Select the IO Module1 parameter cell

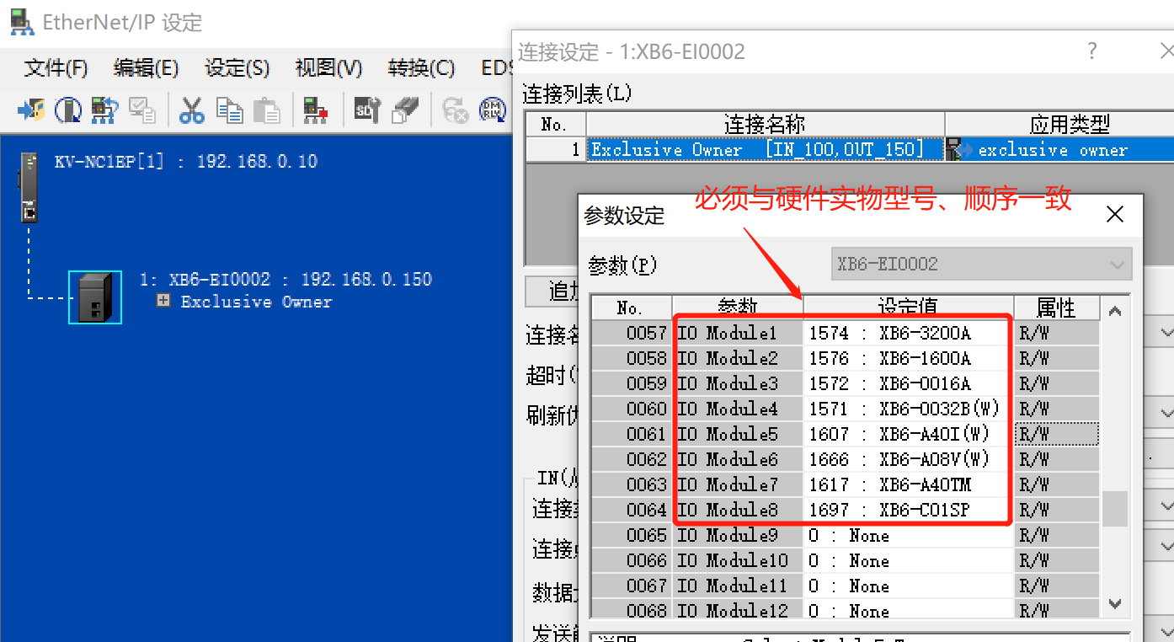click(x=738, y=333)
